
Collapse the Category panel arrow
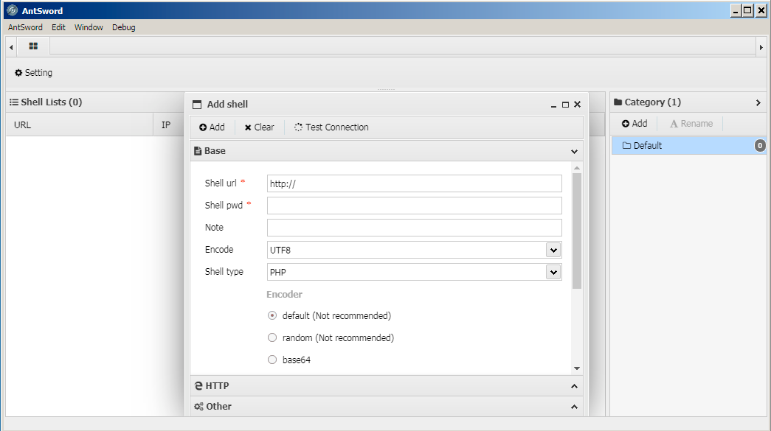(x=758, y=102)
